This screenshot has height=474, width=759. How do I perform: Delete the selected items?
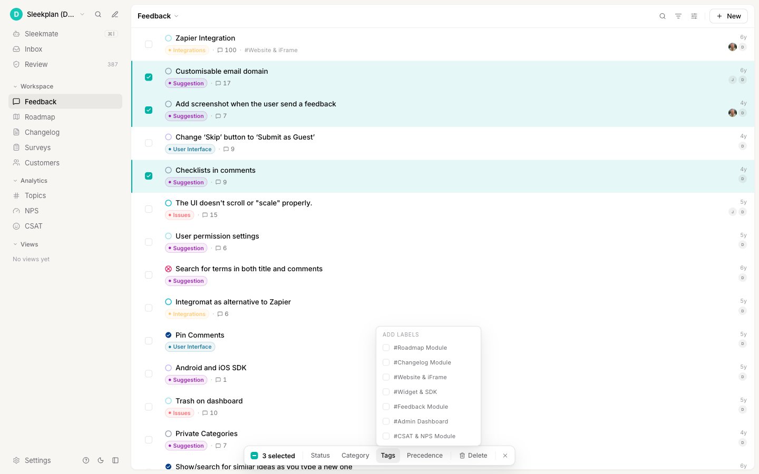(473, 456)
